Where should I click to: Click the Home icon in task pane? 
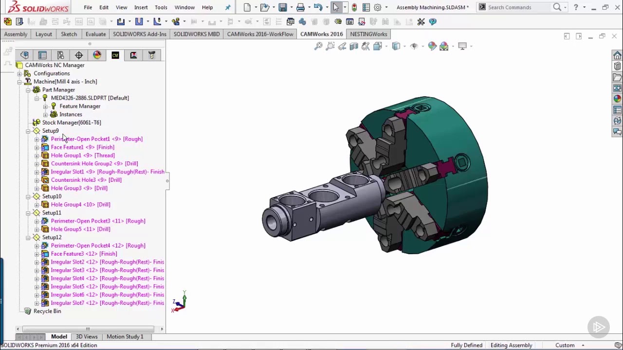point(617,55)
